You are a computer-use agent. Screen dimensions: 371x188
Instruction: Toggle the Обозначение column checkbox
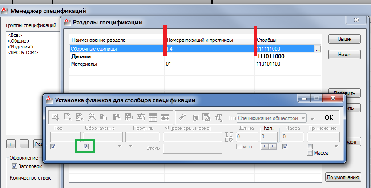pos(86,146)
